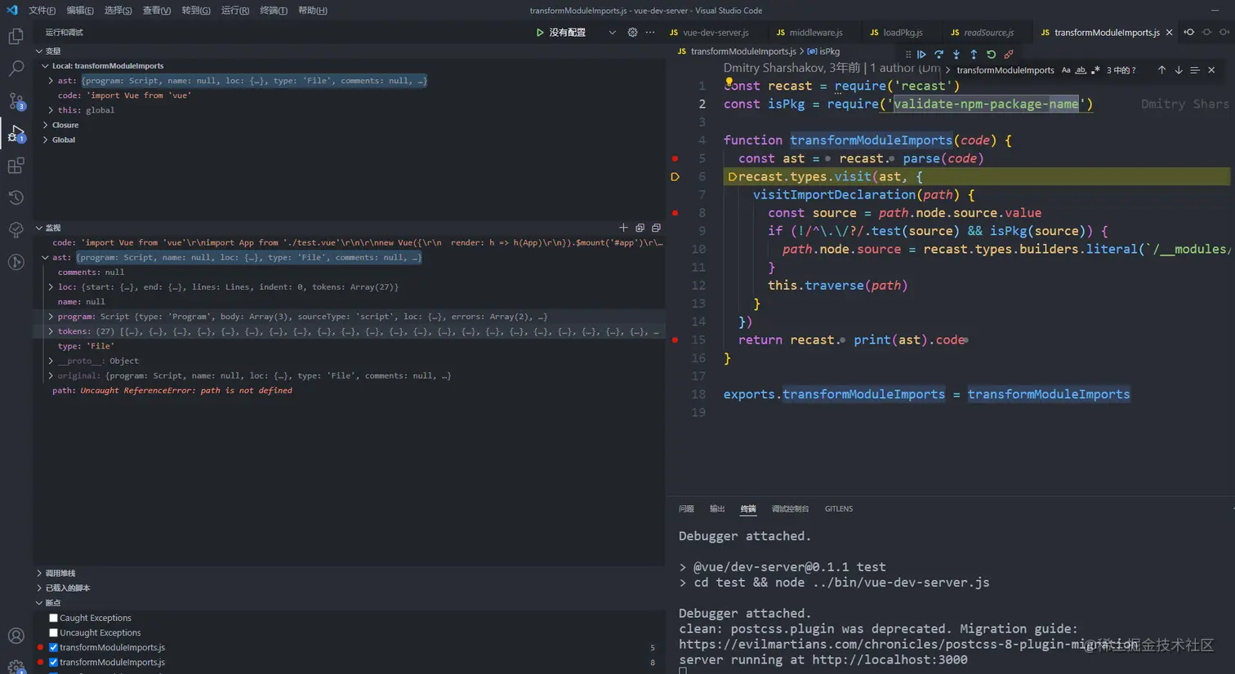The width and height of the screenshot is (1235, 674).
Task: Open the Accounts icon in activity bar
Action: [16, 636]
